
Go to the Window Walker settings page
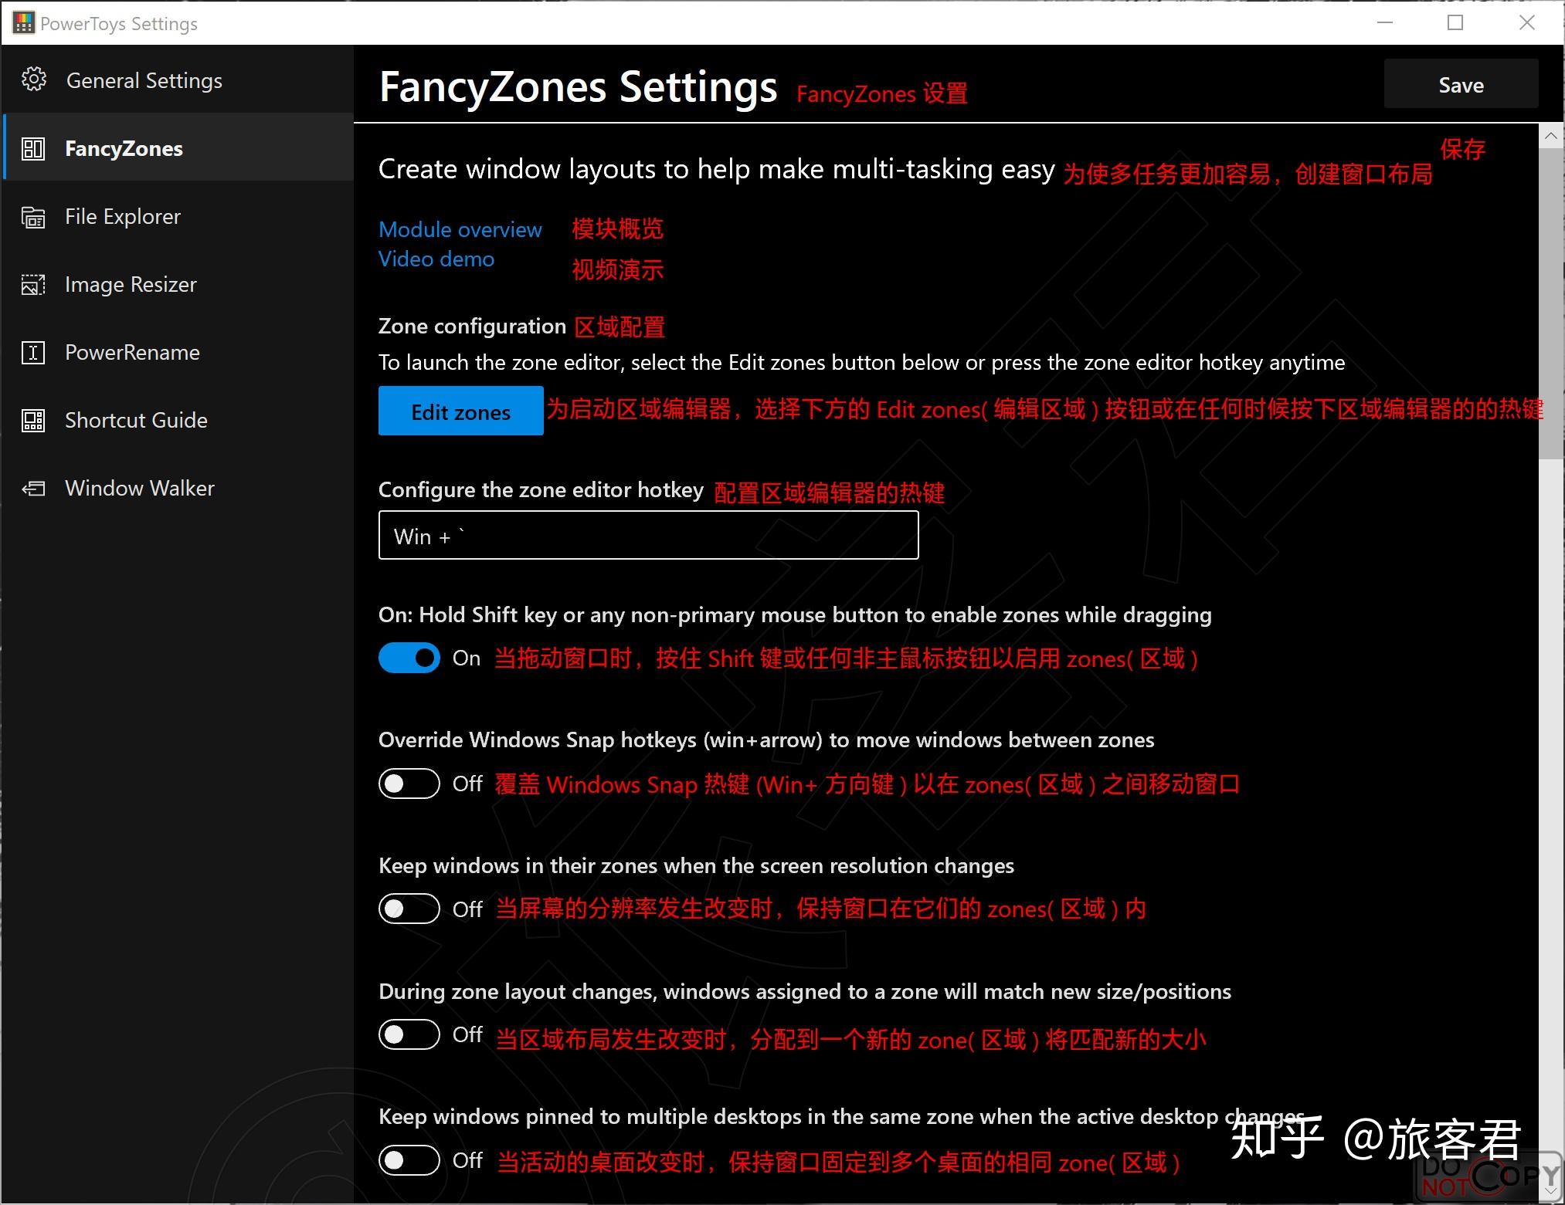[139, 489]
